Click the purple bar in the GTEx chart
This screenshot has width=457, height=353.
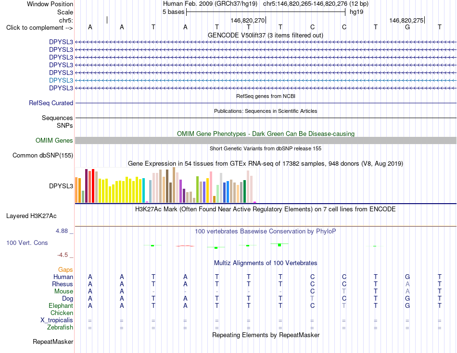click(180, 191)
